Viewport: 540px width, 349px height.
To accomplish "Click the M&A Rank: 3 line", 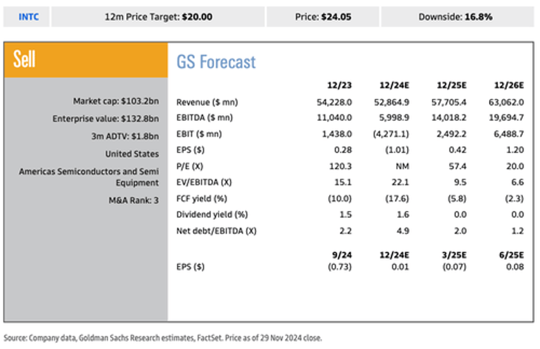I will 134,200.
